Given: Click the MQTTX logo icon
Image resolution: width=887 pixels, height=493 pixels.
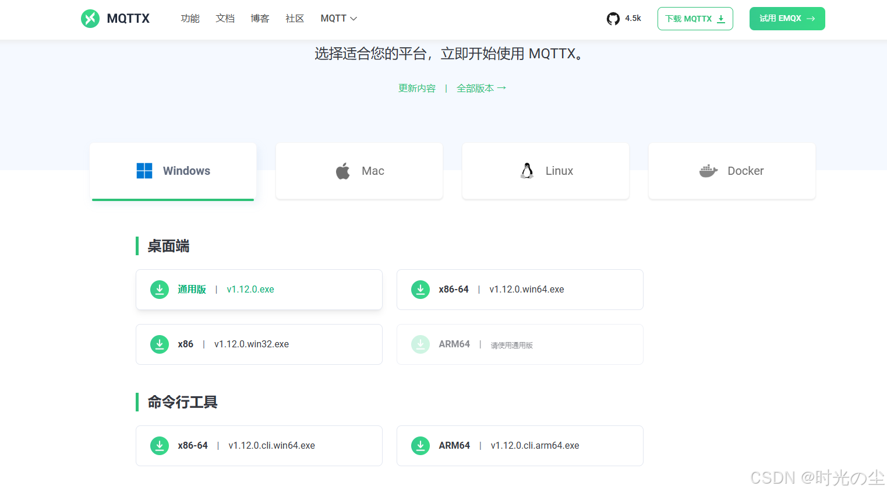Looking at the screenshot, I should tap(90, 18).
